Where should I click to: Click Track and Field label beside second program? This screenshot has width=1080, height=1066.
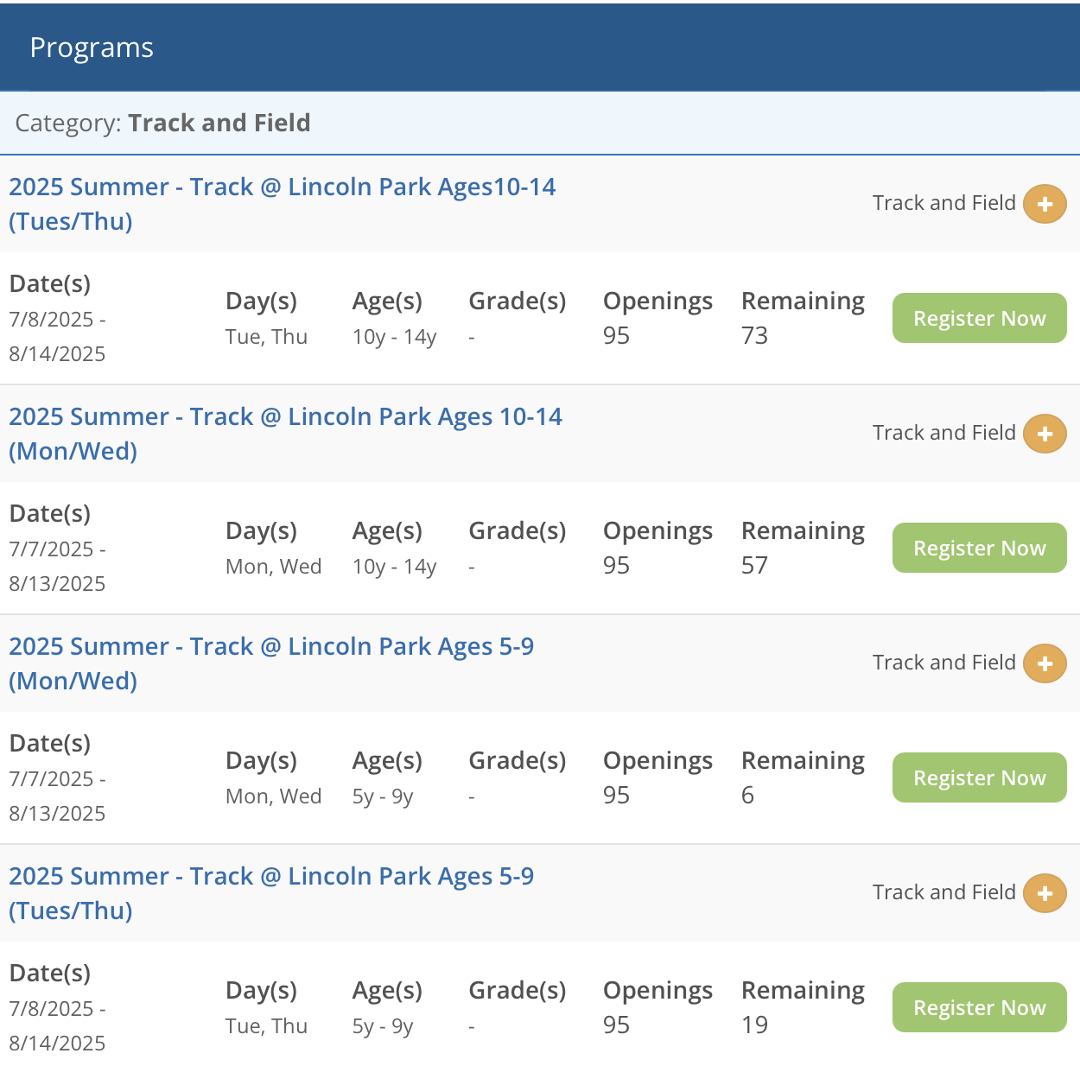pos(943,433)
